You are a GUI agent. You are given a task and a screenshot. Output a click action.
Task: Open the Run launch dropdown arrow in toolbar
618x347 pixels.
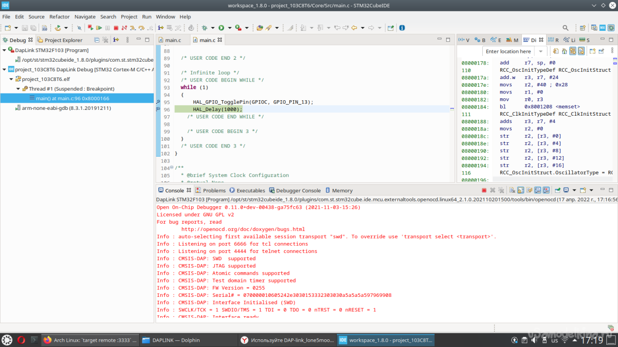pyautogui.click(x=230, y=28)
